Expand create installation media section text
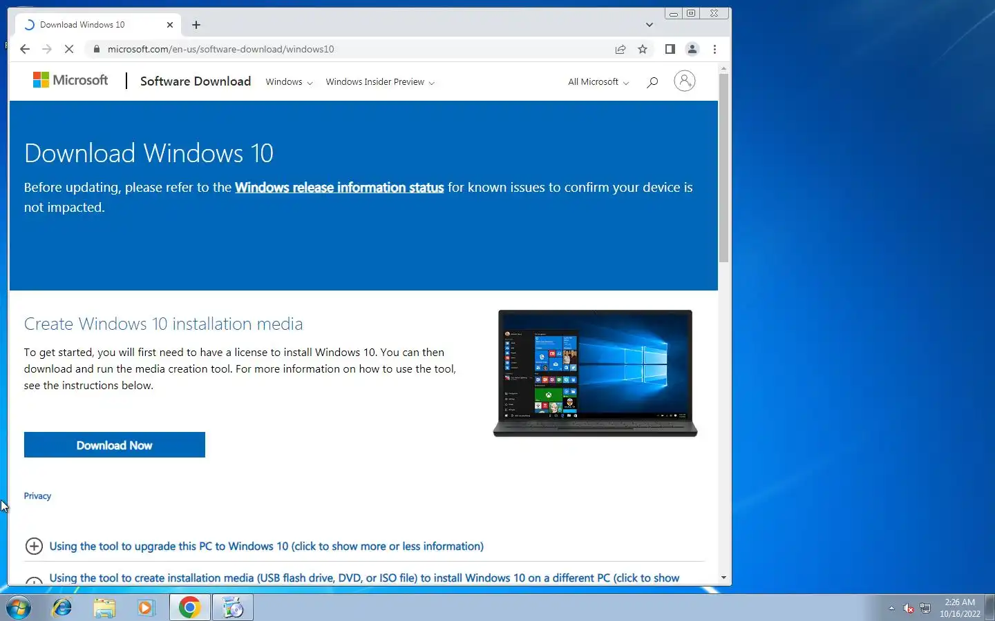 click(x=364, y=578)
